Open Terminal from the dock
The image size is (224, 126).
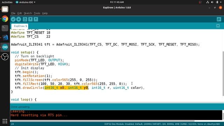coord(5,28)
